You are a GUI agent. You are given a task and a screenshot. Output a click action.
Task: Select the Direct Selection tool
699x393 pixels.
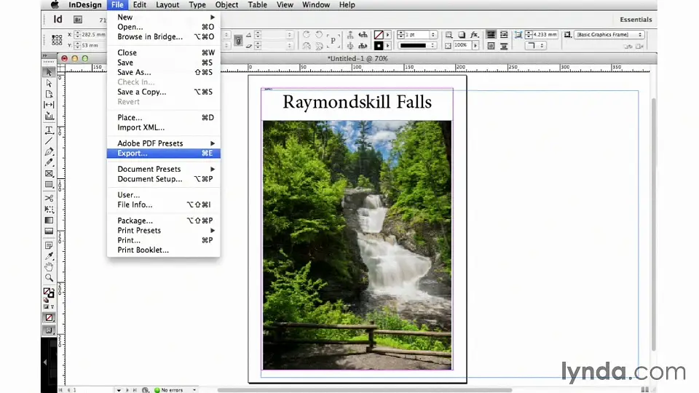(49, 83)
